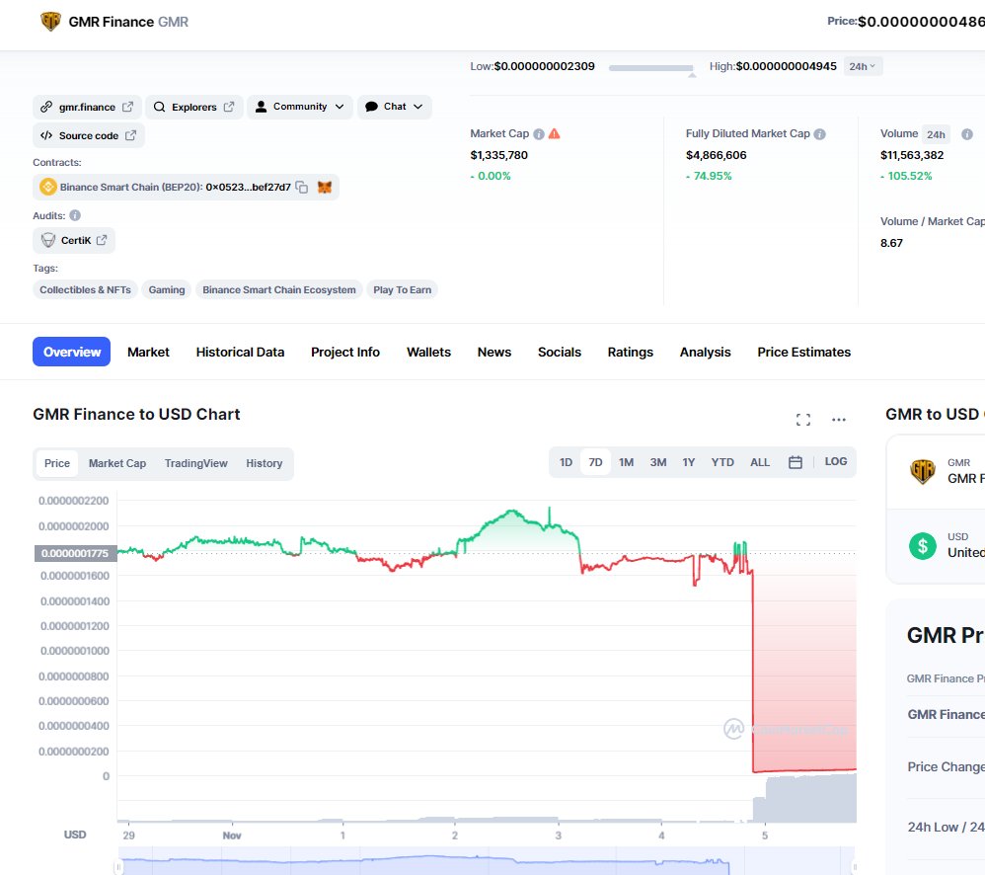Click the Community person icon
The image size is (985, 875).
(x=261, y=107)
